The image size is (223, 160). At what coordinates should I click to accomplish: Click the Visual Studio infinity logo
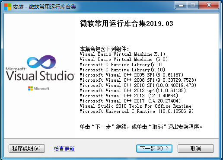point(41,62)
